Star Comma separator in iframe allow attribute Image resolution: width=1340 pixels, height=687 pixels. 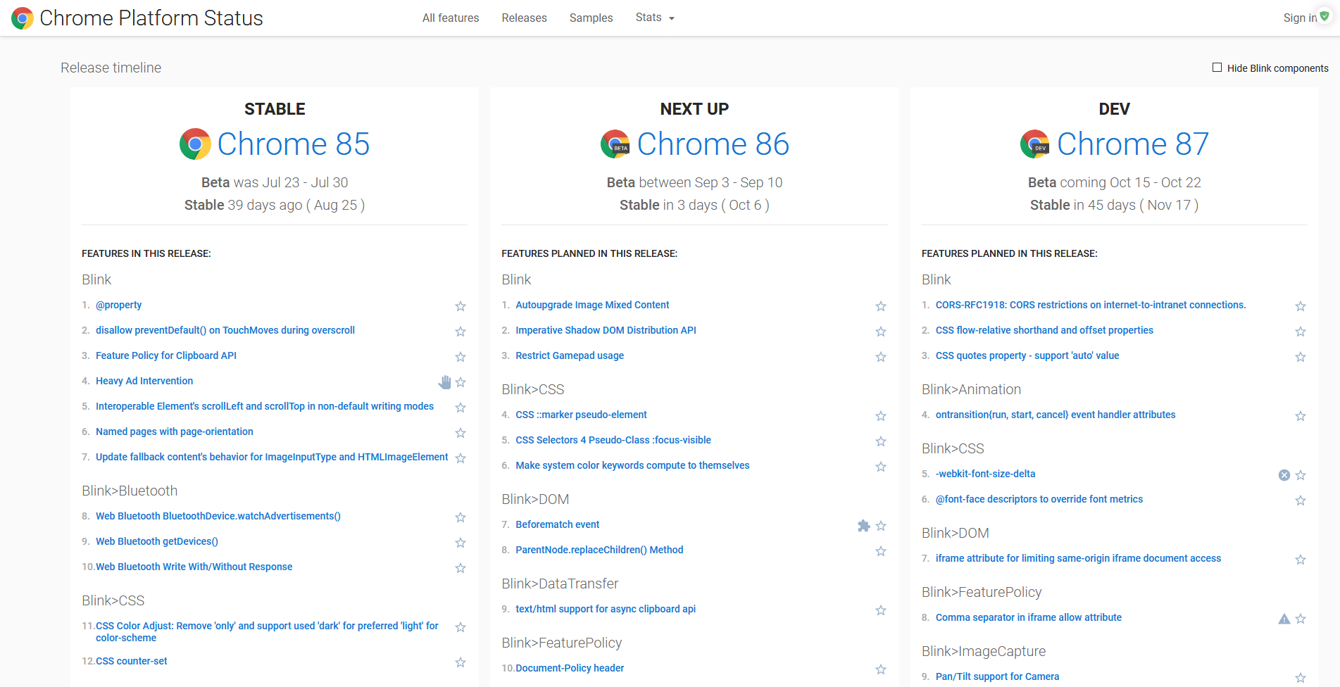1301,619
